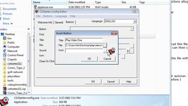Click OK at bottom of Config Editor
The height and width of the screenshot is (106, 188).
tap(93, 82)
